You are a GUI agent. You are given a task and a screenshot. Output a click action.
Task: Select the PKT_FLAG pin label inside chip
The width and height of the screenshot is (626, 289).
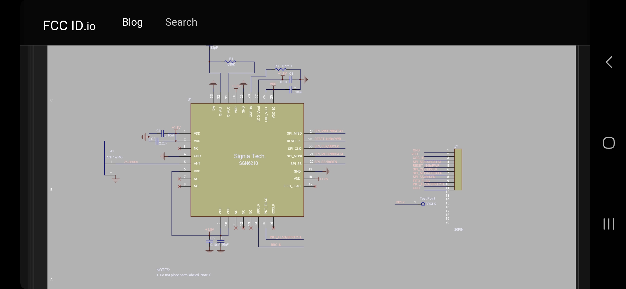coord(266,206)
